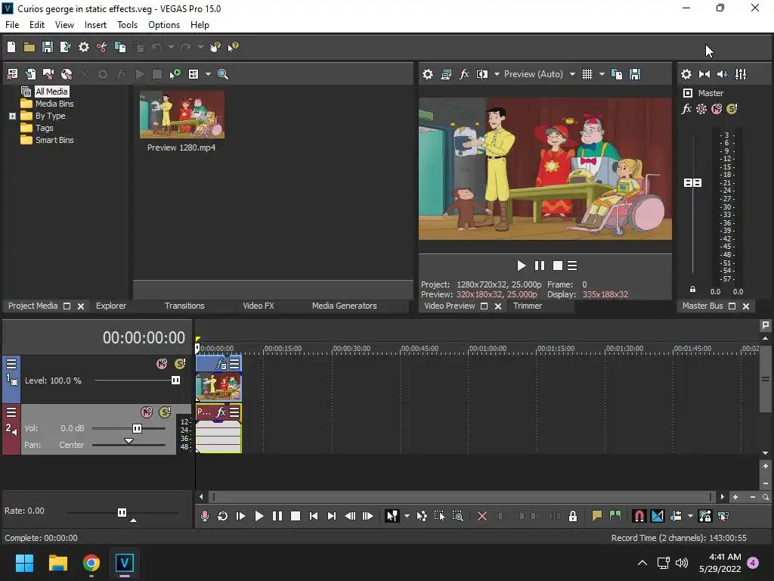
Task: Click the Import Media icon in Project Media
Action: 30,74
